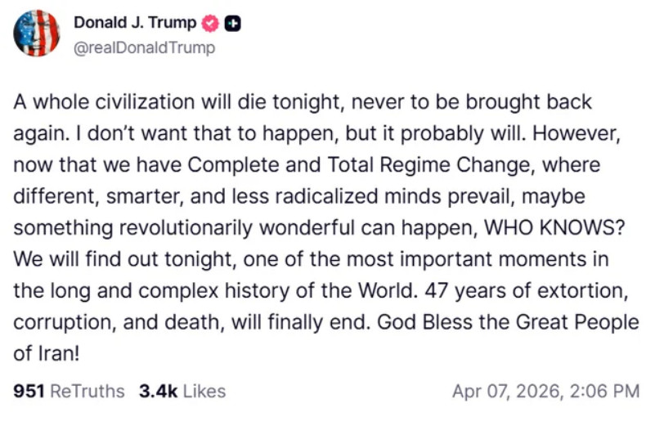Image resolution: width=655 pixels, height=426 pixels.
Task: Open the Apr 07, 2026 post date
Action: 504,391
